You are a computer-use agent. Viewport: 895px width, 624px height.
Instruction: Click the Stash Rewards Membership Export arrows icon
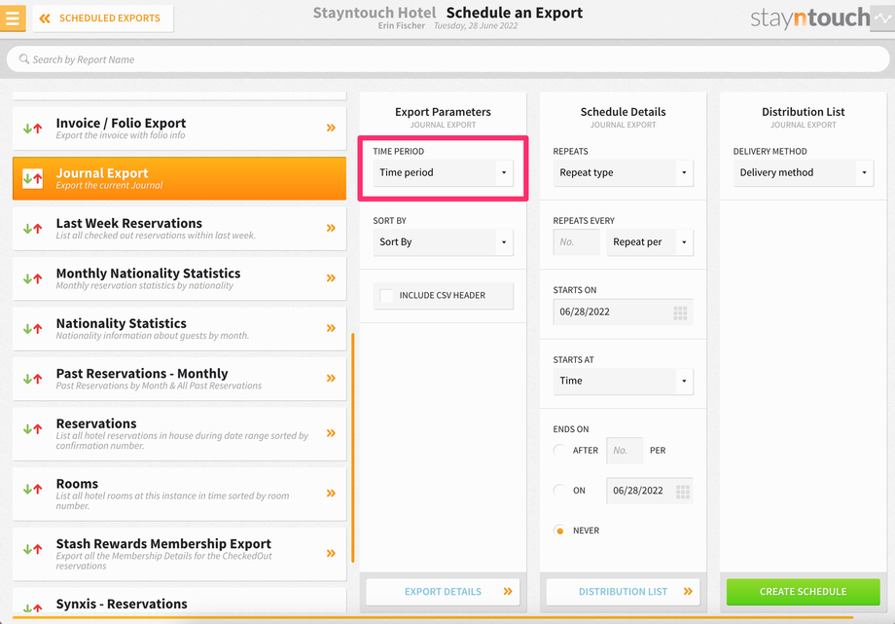click(32, 549)
